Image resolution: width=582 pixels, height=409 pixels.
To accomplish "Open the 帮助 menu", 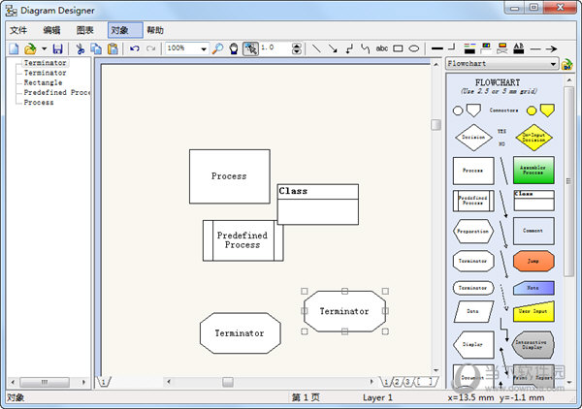I will click(155, 30).
